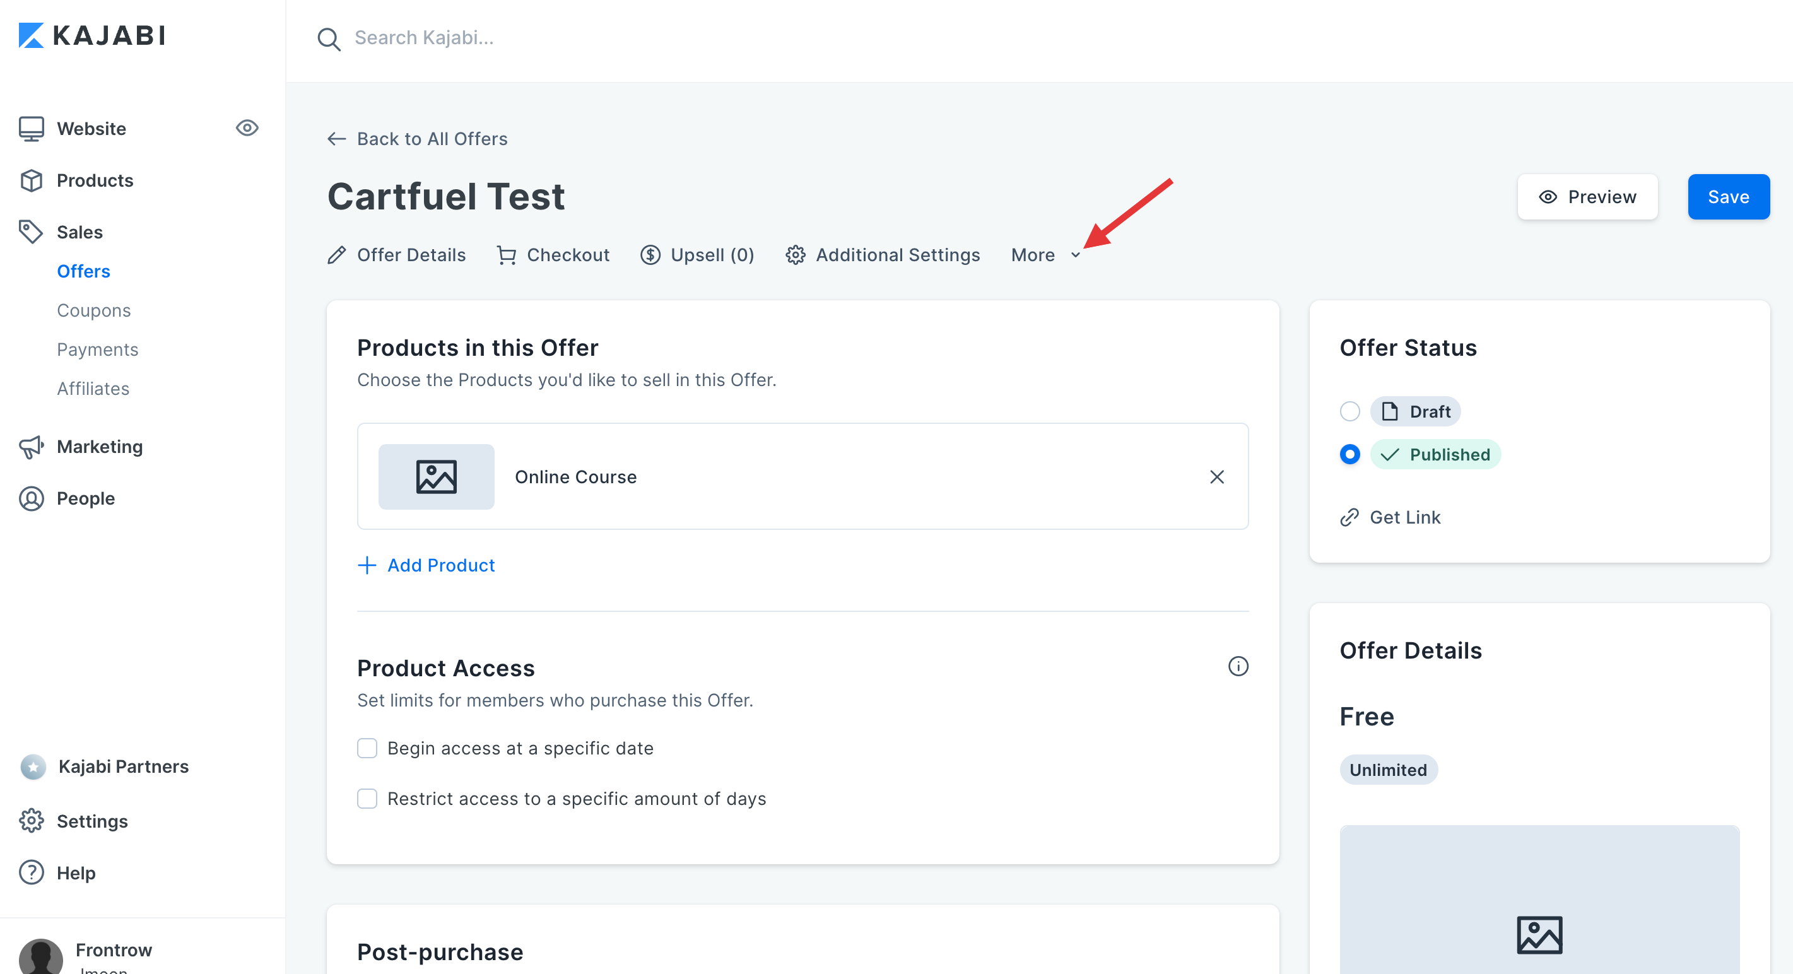Click the Kajabi logo icon
This screenshot has width=1793, height=974.
(31, 35)
